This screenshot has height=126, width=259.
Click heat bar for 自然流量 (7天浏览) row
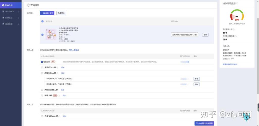(185, 79)
